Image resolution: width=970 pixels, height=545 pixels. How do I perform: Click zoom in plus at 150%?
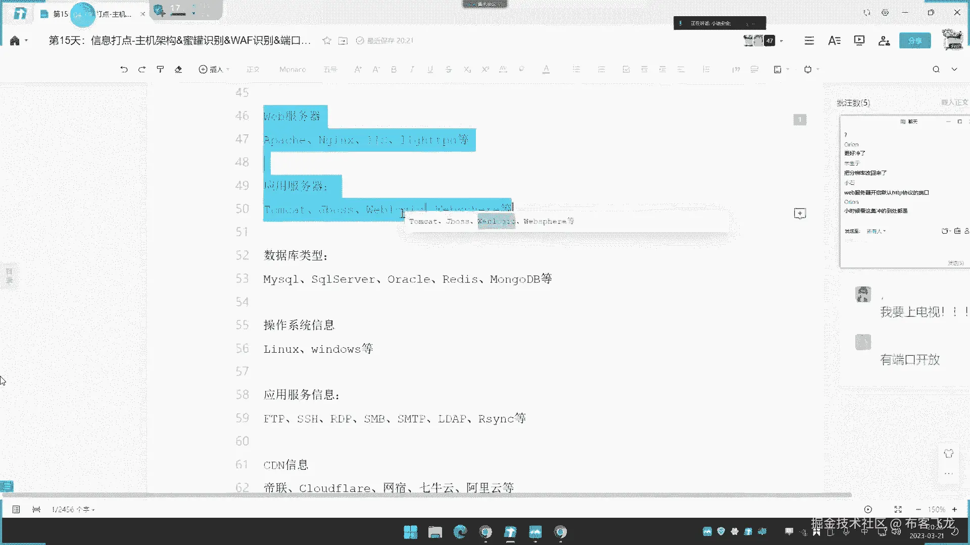(x=954, y=510)
